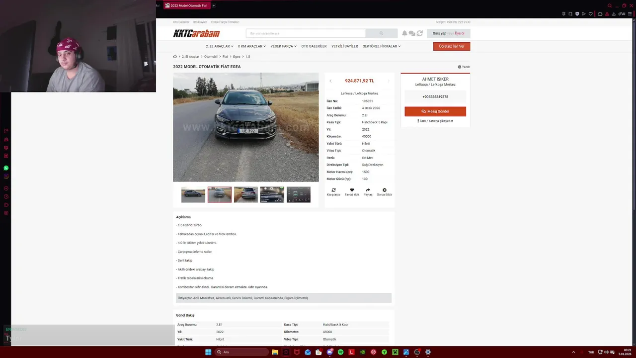The height and width of the screenshot is (358, 636).
Task: Open OTO GALERİLER menu item
Action: click(314, 46)
